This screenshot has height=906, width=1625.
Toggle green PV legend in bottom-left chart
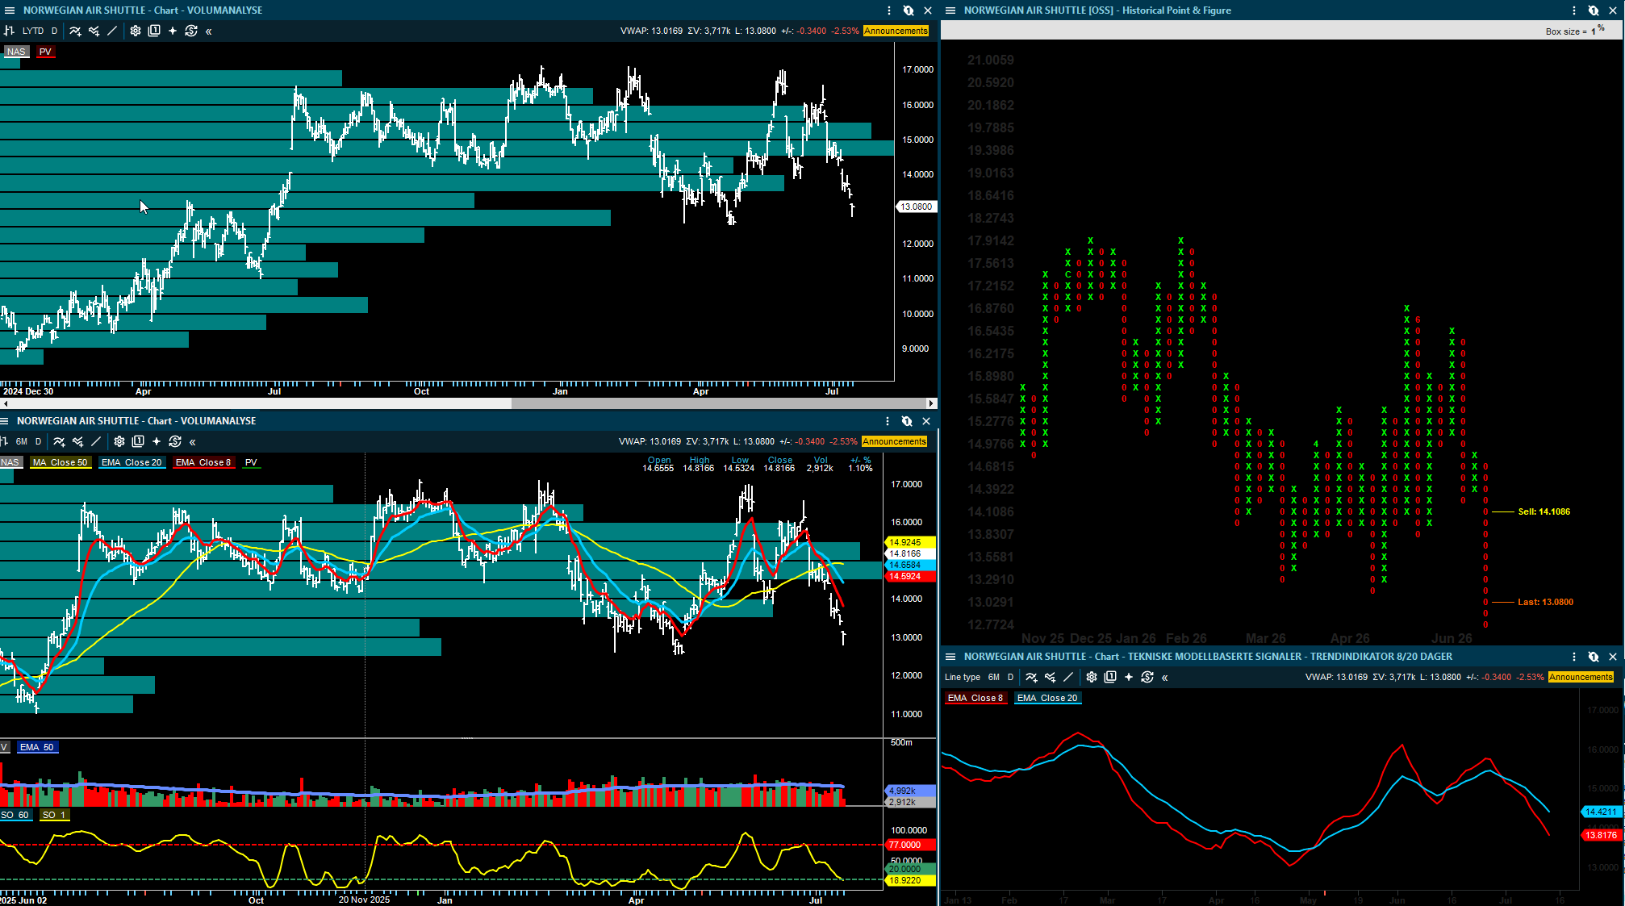(x=251, y=462)
